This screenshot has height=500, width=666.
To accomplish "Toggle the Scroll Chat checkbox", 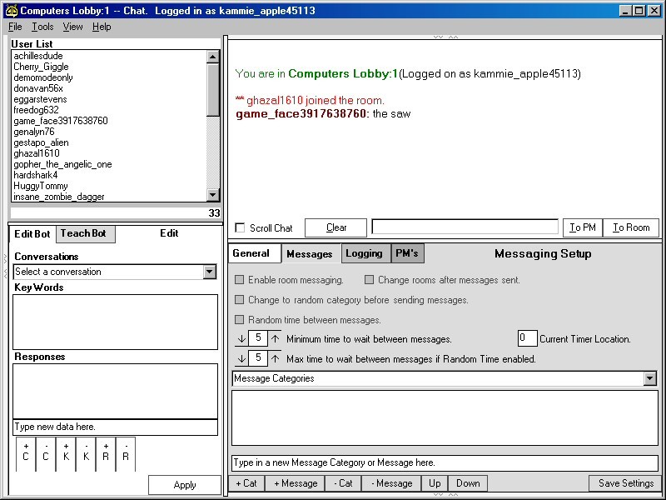I will (240, 227).
